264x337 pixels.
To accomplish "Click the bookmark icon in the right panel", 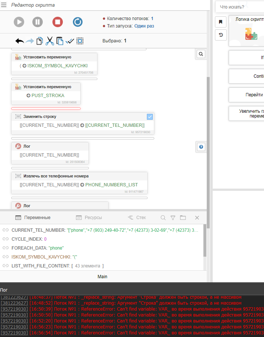I will (x=220, y=22).
